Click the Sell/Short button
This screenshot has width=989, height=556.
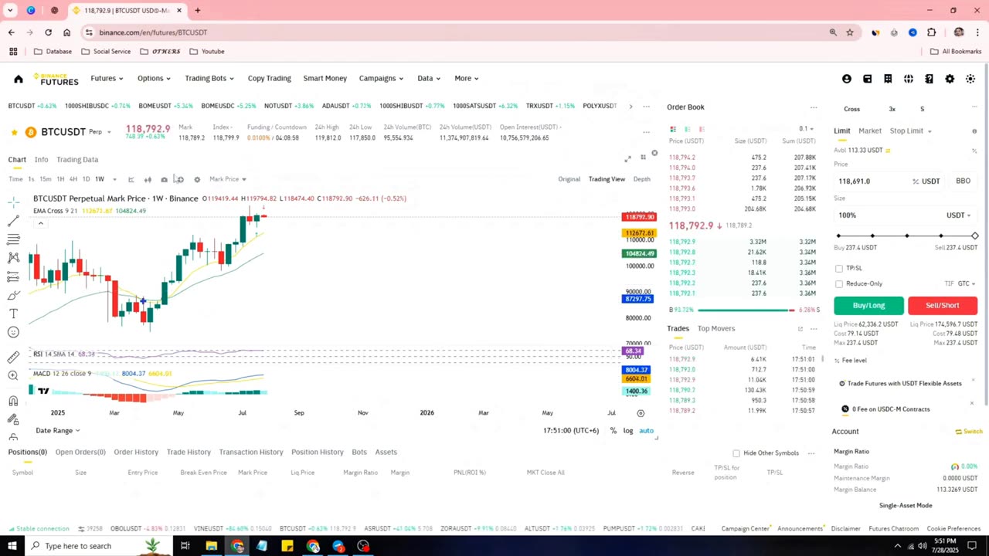pos(943,306)
